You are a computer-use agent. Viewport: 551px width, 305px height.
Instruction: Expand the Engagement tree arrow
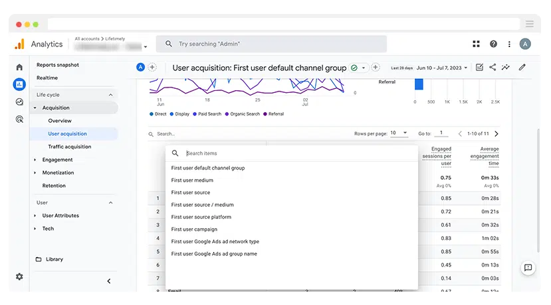pyautogui.click(x=35, y=160)
